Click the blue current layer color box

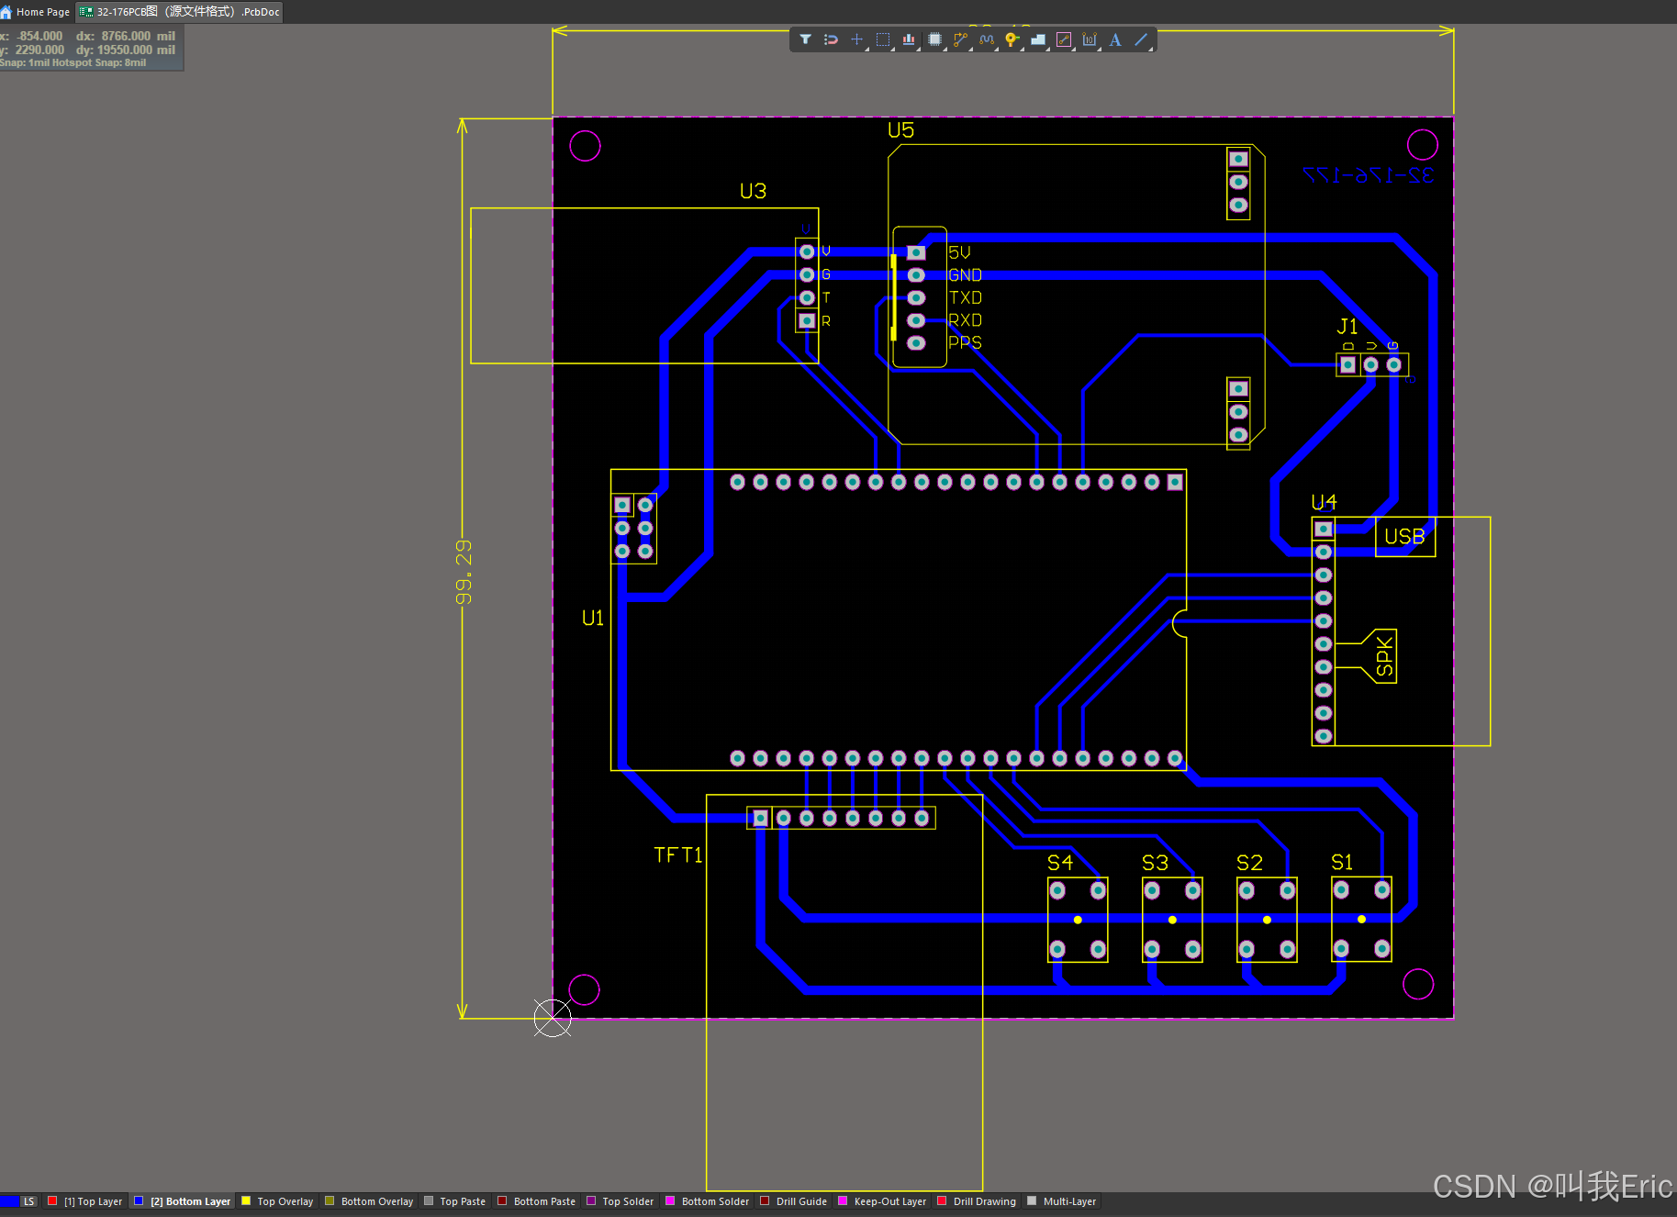[9, 1201]
